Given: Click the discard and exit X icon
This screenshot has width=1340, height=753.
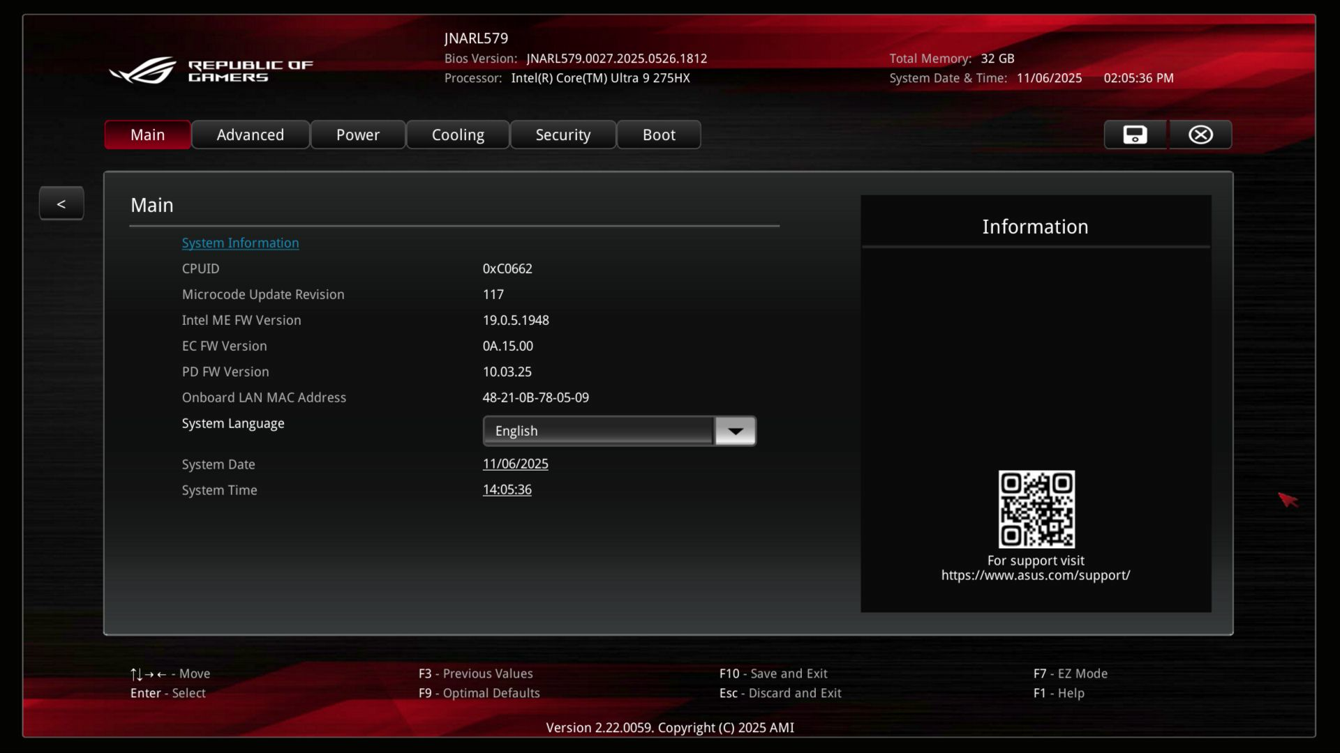Looking at the screenshot, I should 1200,135.
